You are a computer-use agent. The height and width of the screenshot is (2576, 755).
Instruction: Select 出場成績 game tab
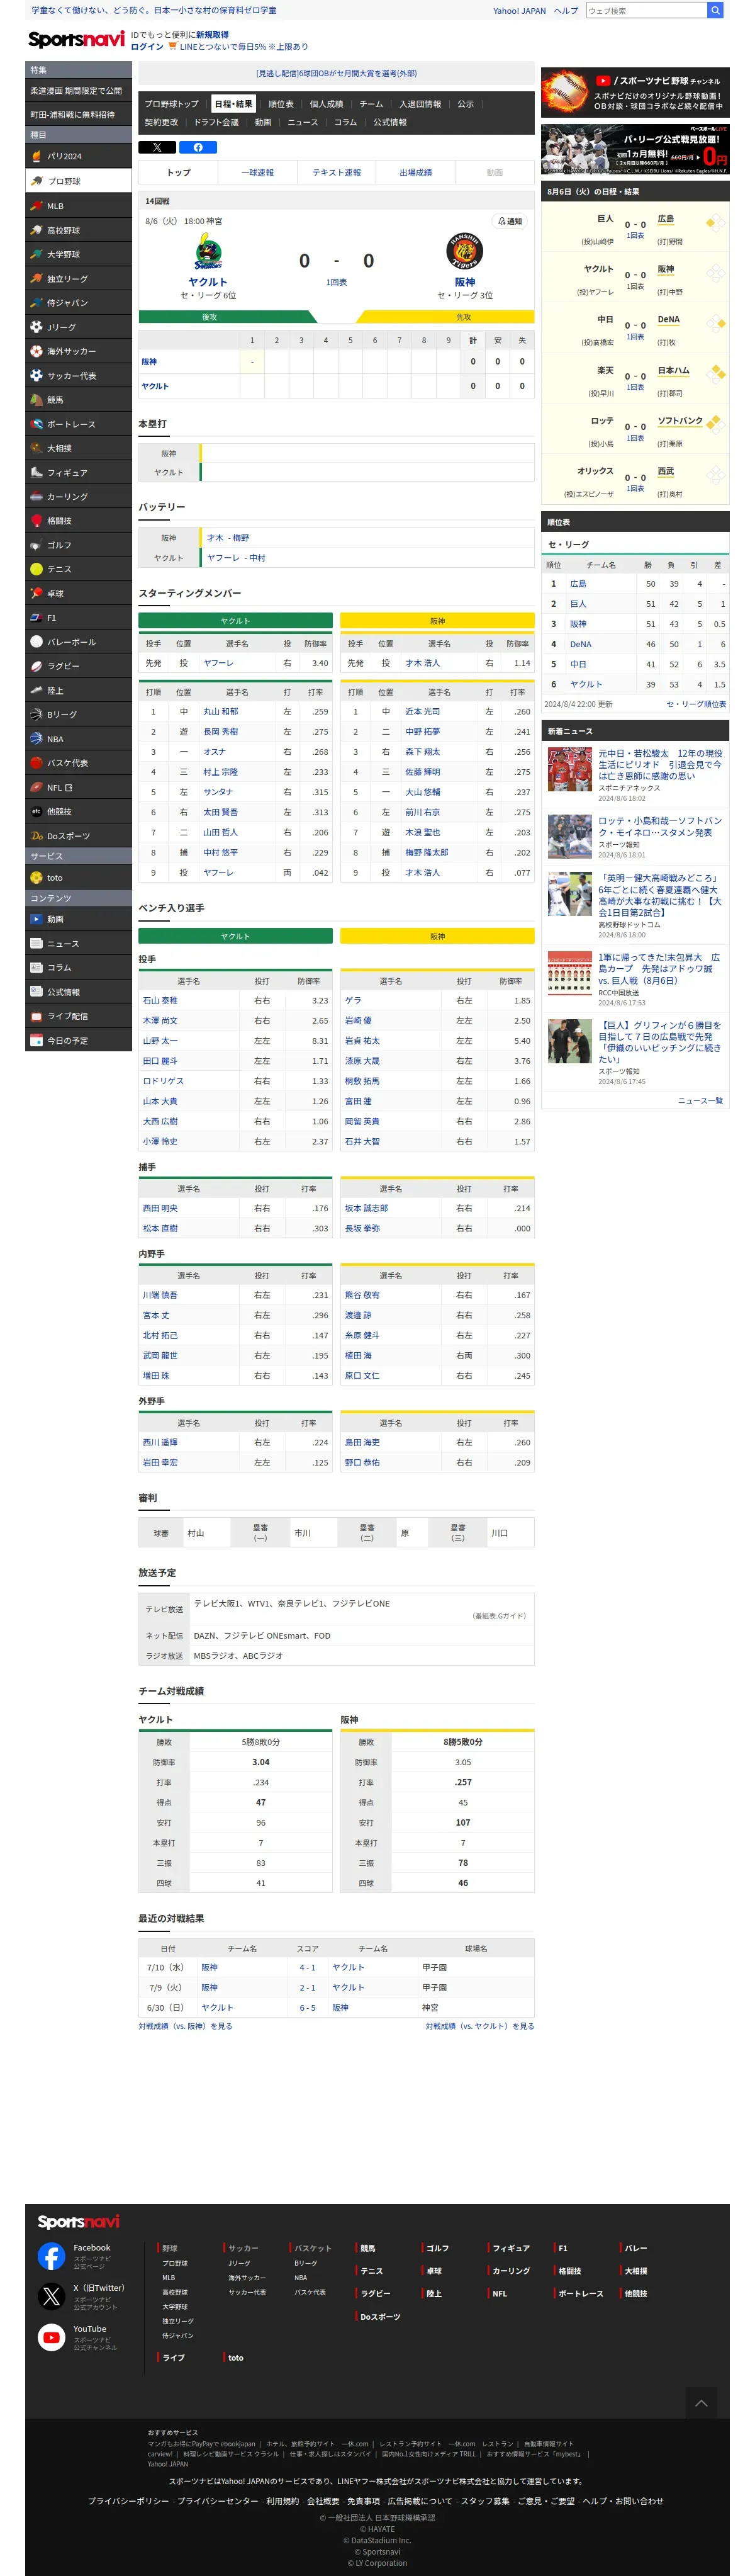415,173
